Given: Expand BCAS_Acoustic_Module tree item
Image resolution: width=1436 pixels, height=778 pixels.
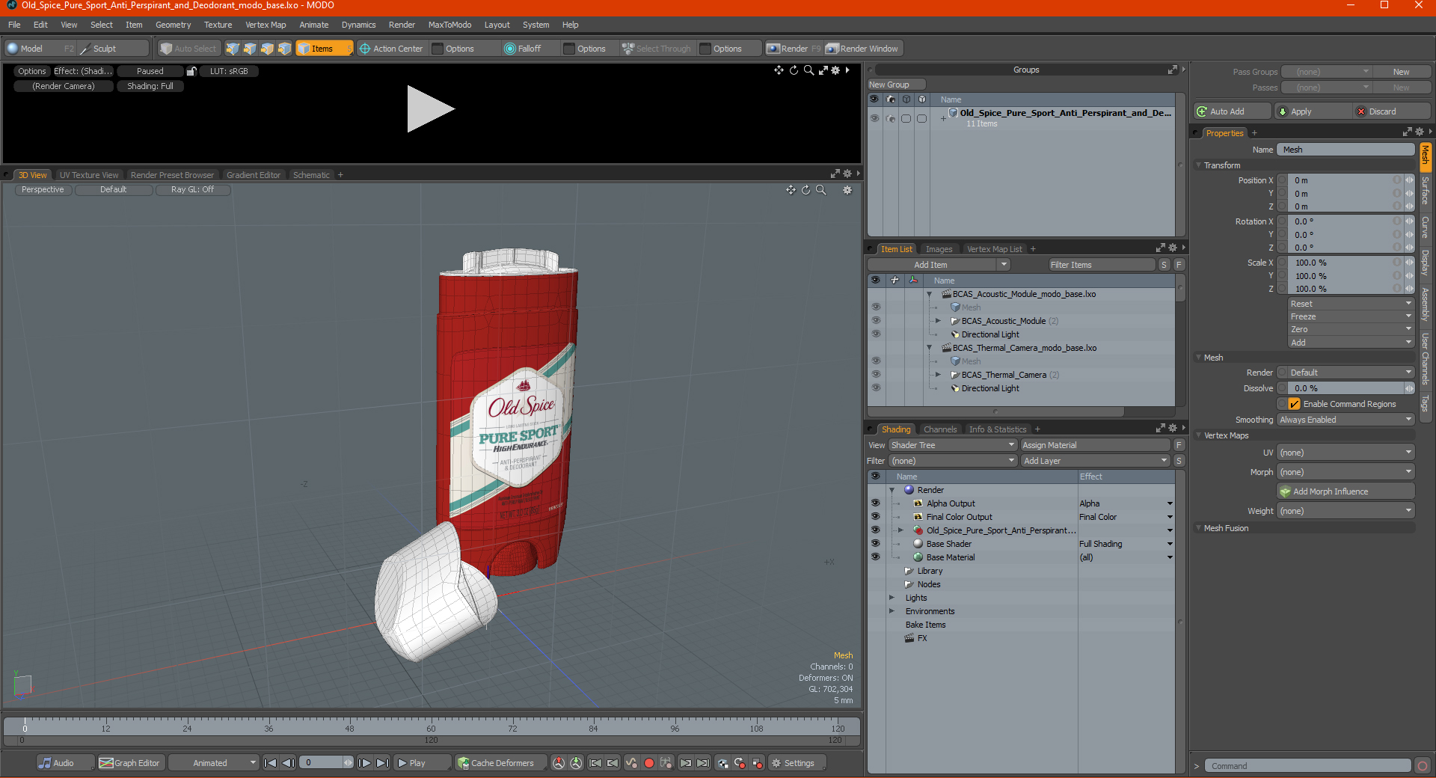Looking at the screenshot, I should (939, 321).
